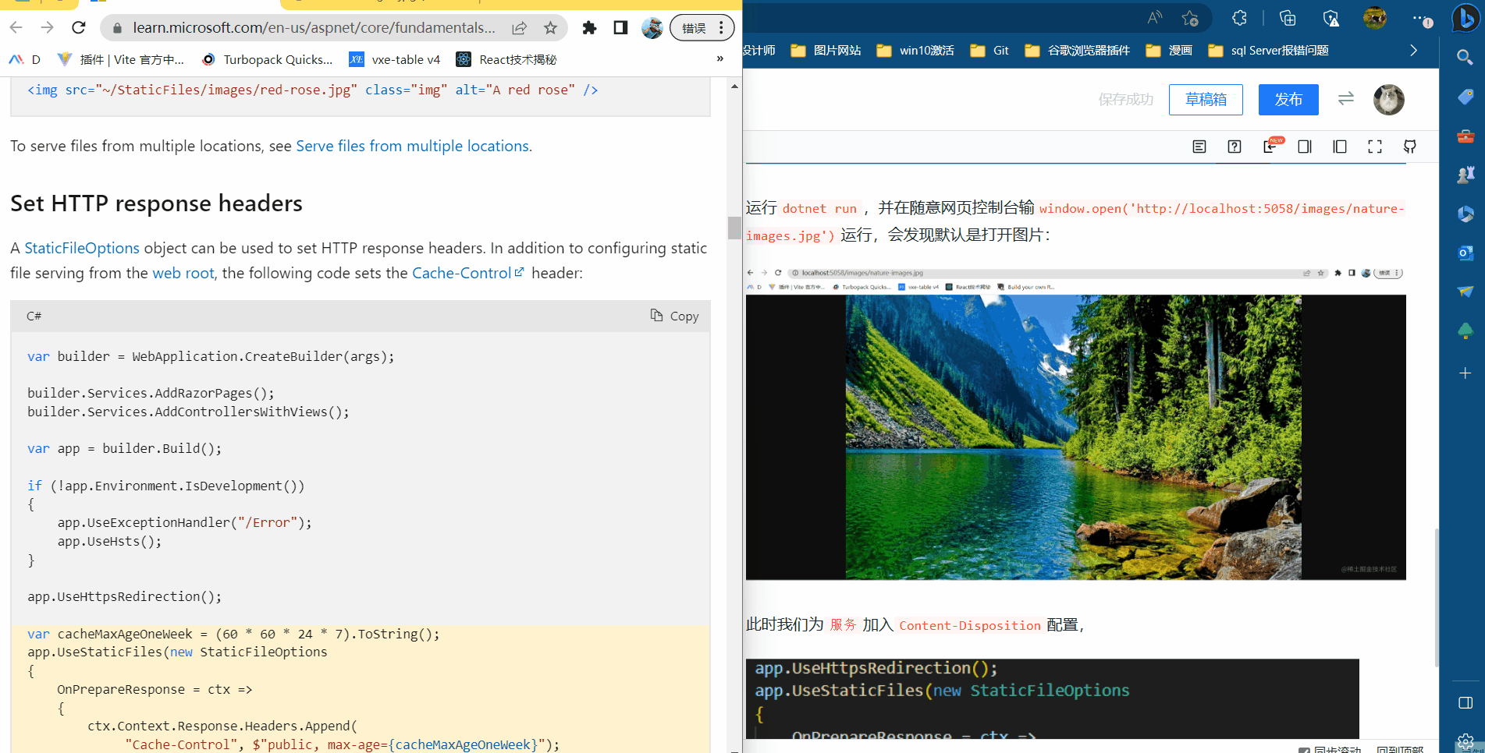Viewport: 1485px width, 753px height.
Task: Open the StaticFileOptions link
Action: [x=82, y=248]
